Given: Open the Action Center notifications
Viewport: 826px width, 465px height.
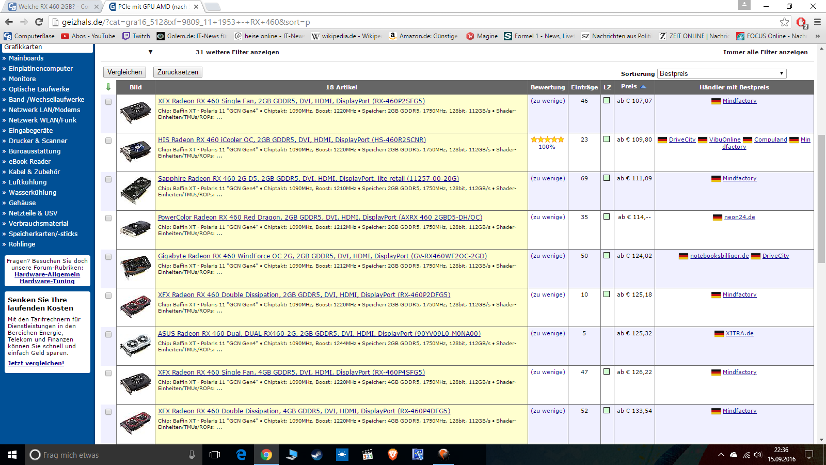Looking at the screenshot, I should [x=809, y=455].
